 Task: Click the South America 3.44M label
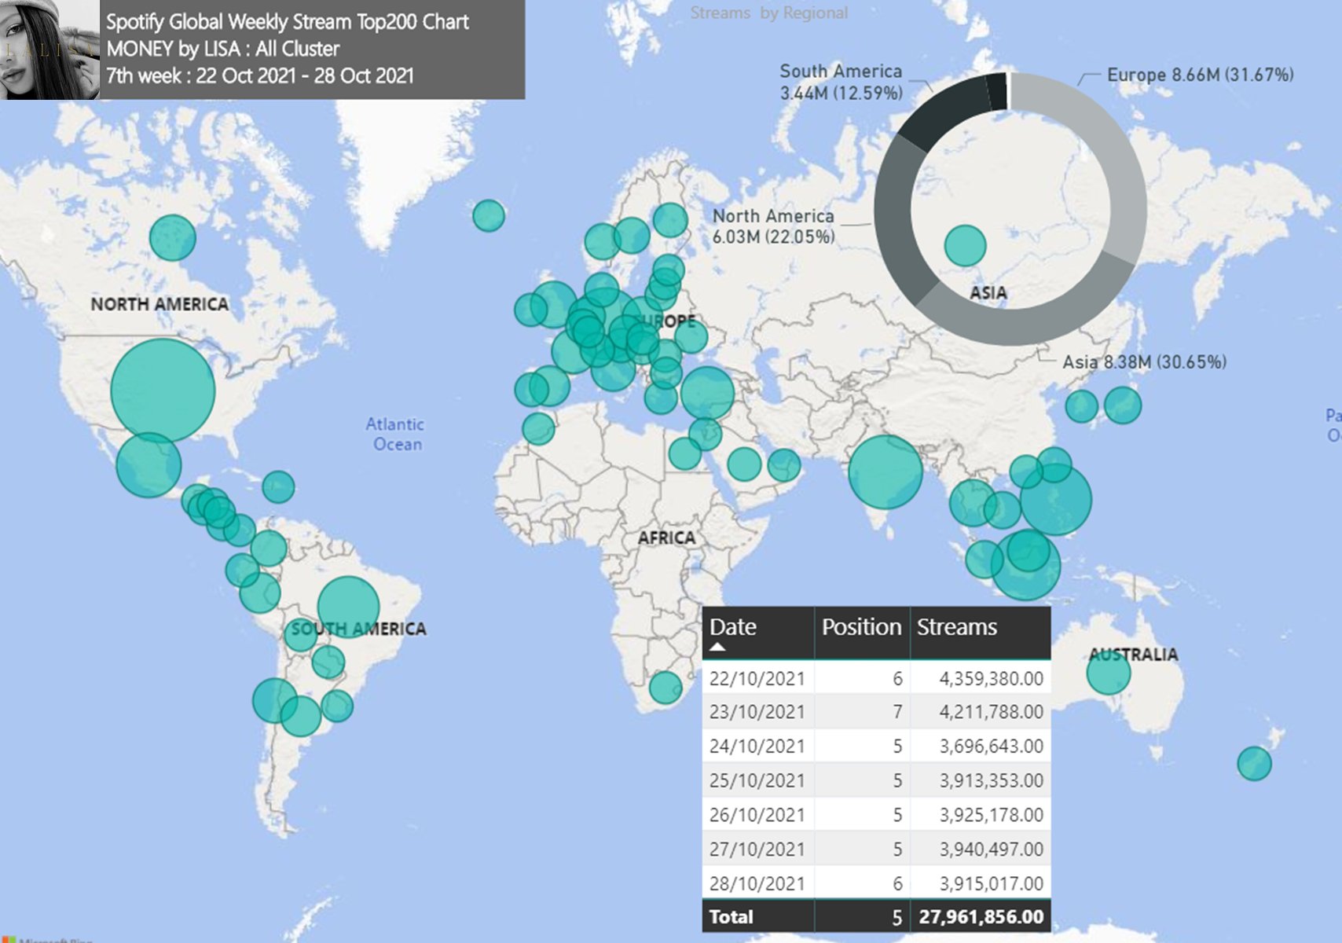click(x=841, y=82)
